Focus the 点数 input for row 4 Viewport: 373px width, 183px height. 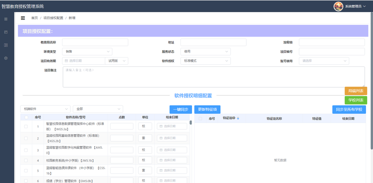point(122,160)
